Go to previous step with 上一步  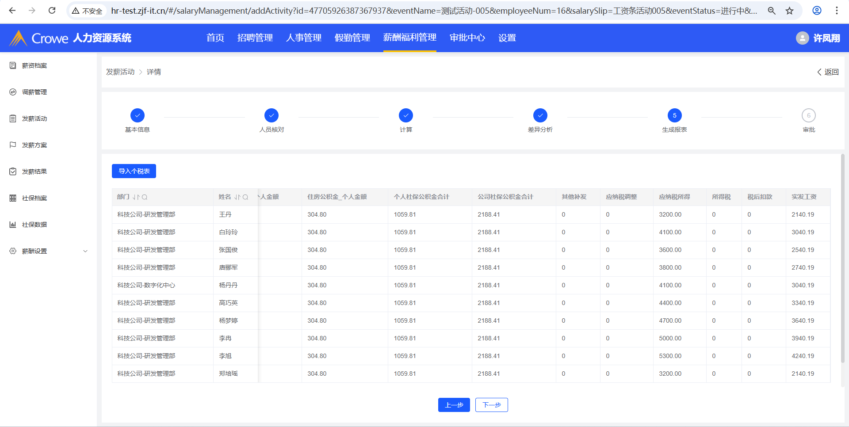click(454, 405)
